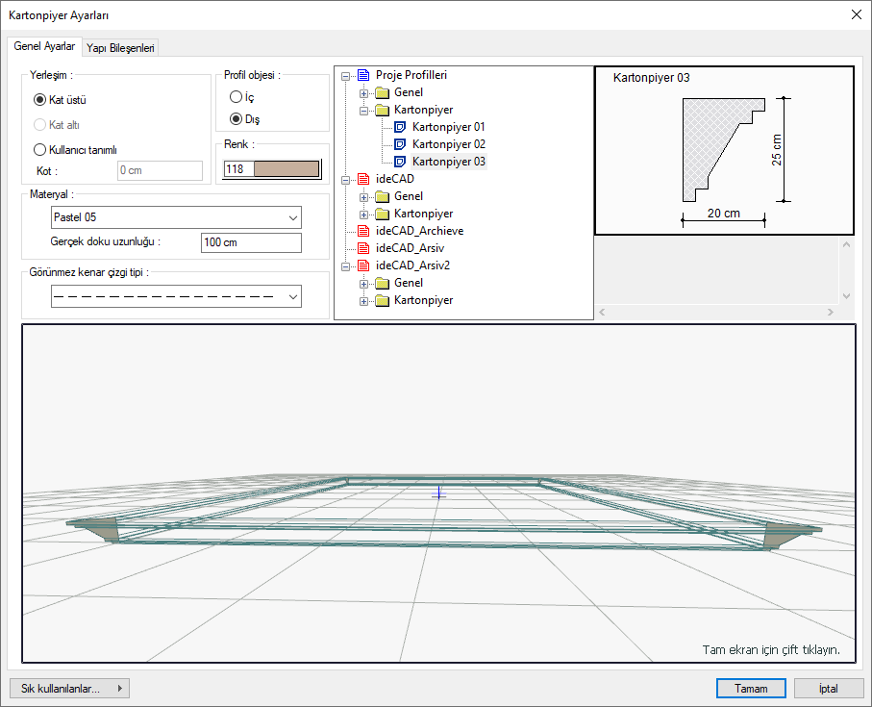Click the Gerçek doku uzunluğu input field
872x707 pixels.
pyautogui.click(x=251, y=242)
